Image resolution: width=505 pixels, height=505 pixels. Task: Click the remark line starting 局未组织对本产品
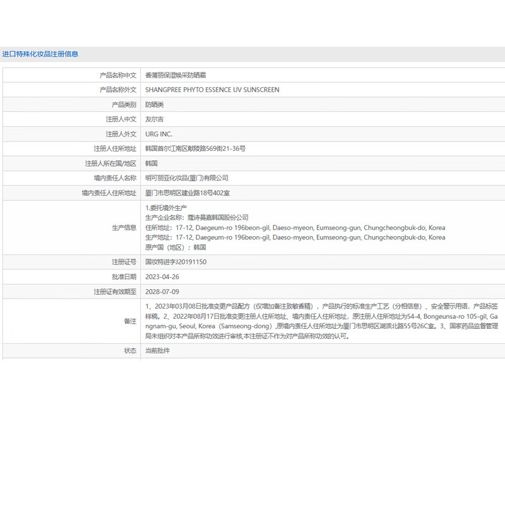coord(247,336)
